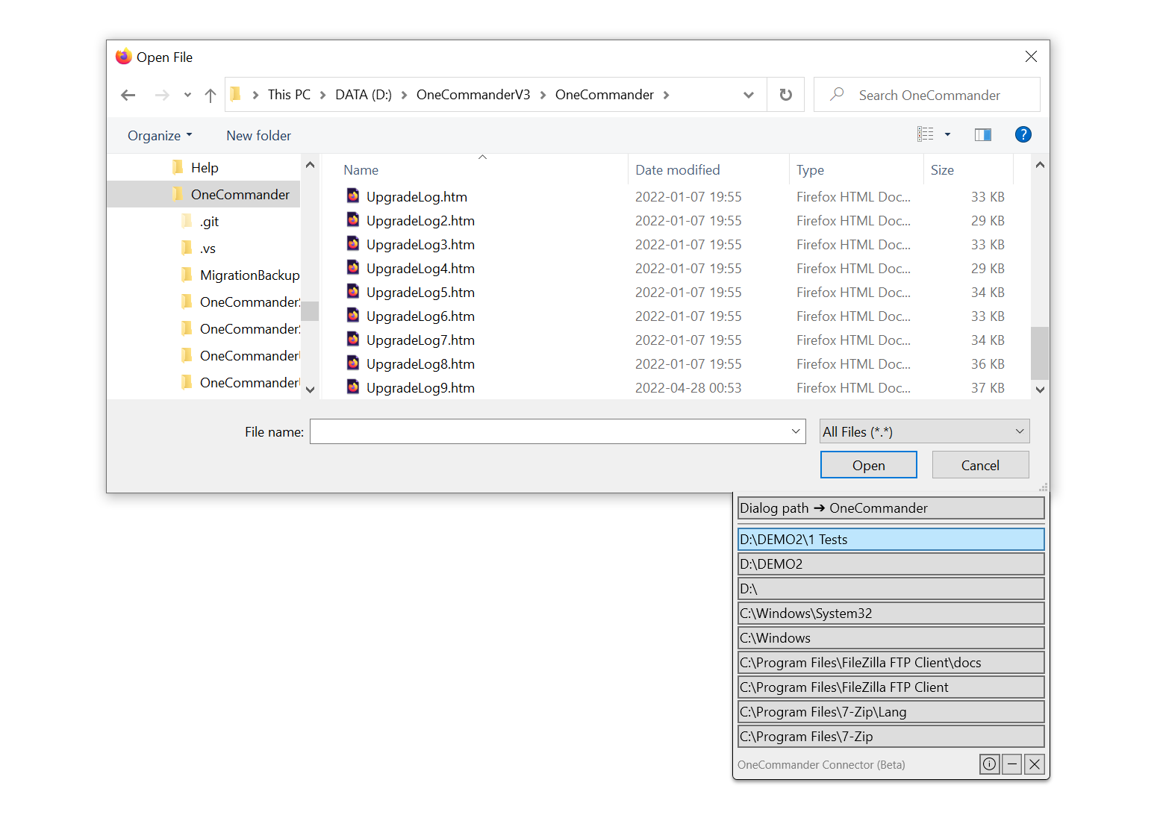The width and height of the screenshot is (1160, 818).
Task: Navigate to This PC breadcrumb item
Action: click(288, 94)
